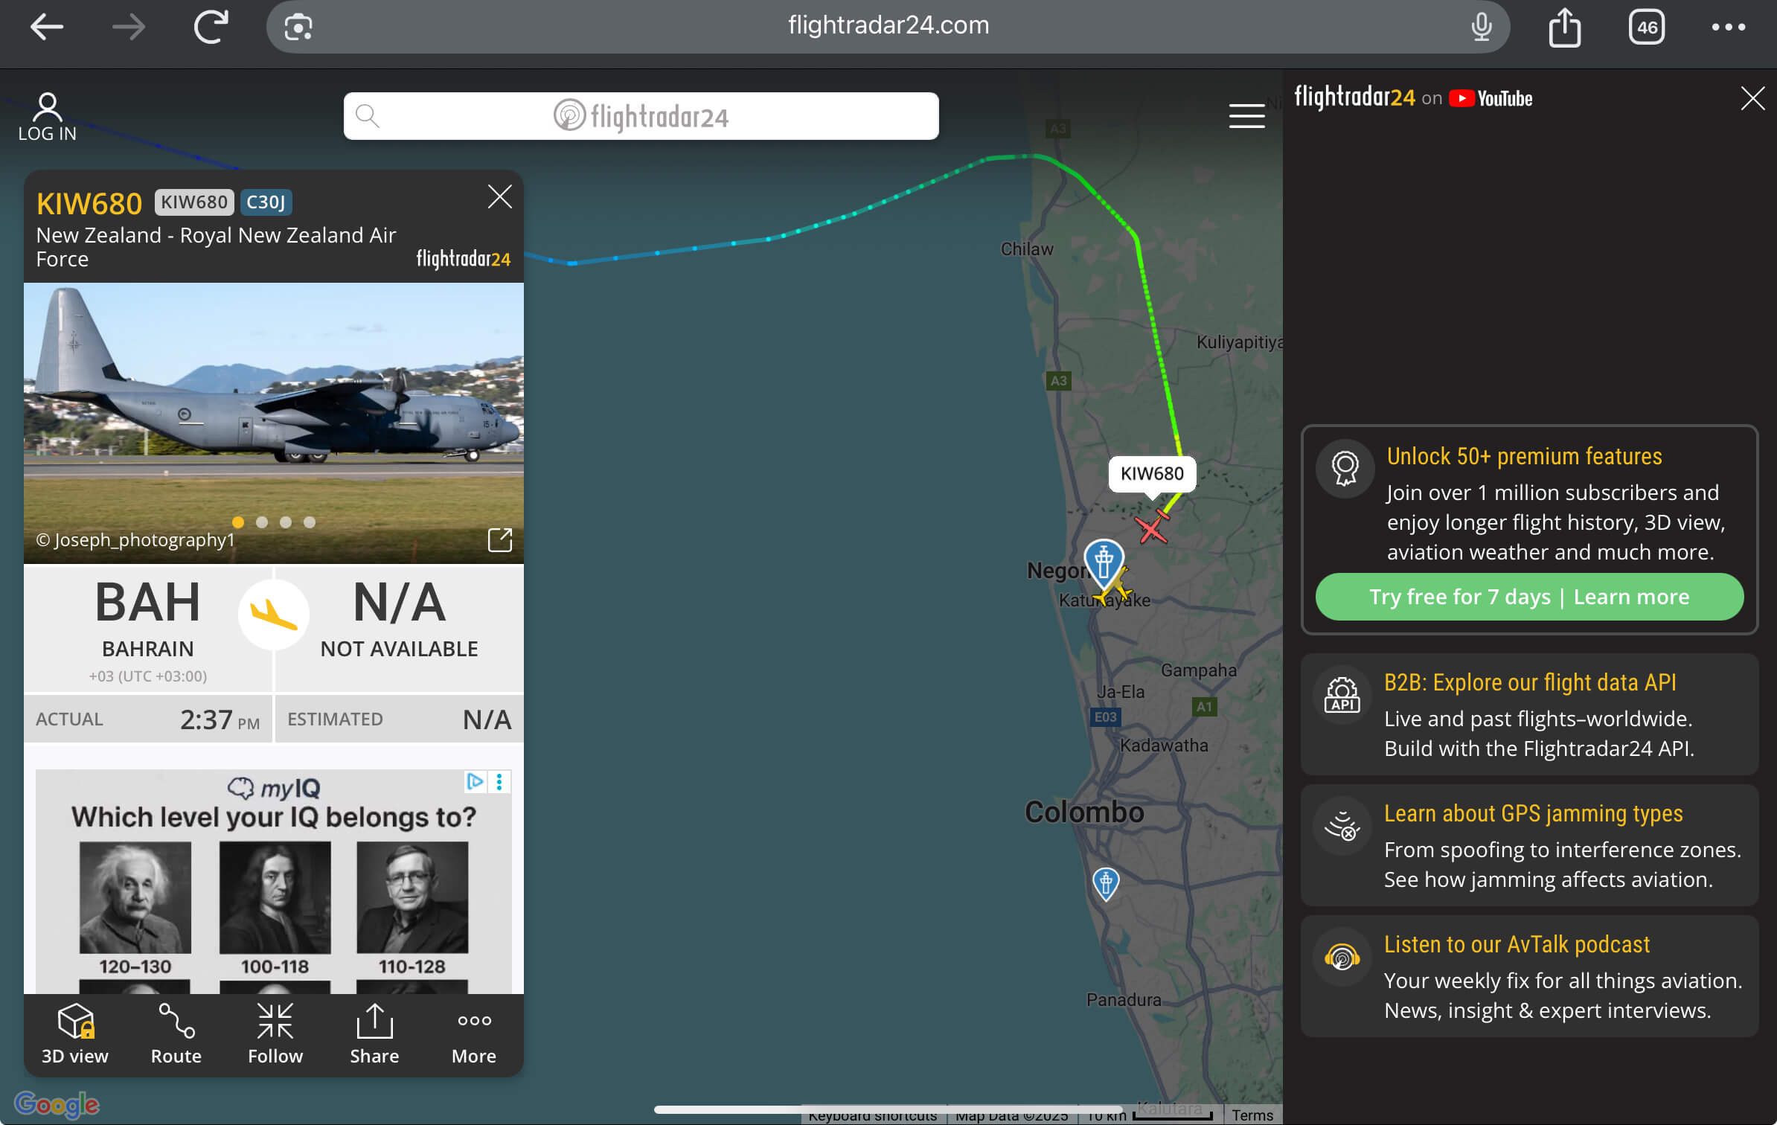Click the GPS jamming signal icon
Image resolution: width=1777 pixels, height=1125 pixels.
coord(1342,826)
